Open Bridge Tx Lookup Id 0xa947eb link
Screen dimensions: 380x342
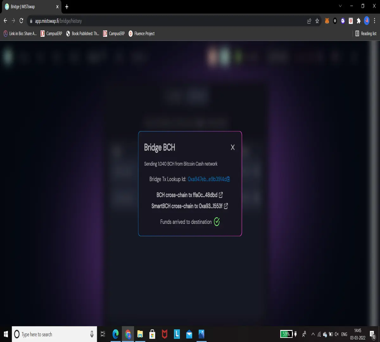tap(207, 179)
